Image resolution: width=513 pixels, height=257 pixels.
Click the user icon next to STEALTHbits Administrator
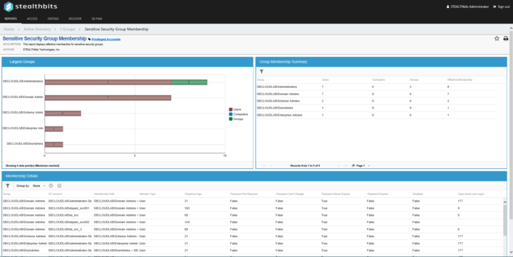tap(448, 6)
